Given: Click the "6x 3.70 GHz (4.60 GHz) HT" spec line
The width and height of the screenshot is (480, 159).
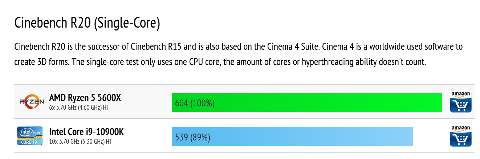Looking at the screenshot, I should coord(79,108).
